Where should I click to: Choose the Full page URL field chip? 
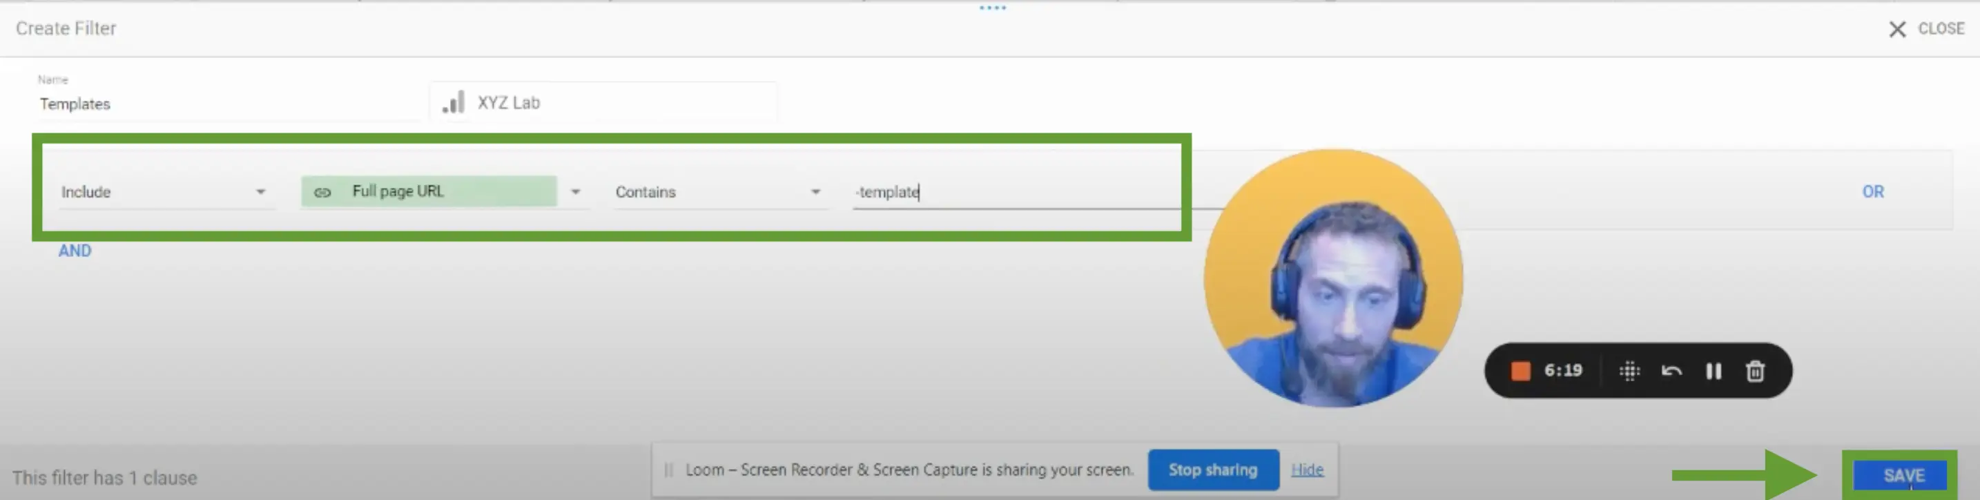tap(428, 191)
